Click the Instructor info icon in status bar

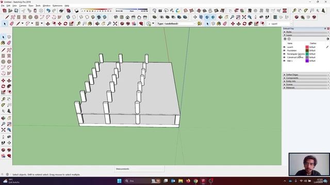point(7,175)
